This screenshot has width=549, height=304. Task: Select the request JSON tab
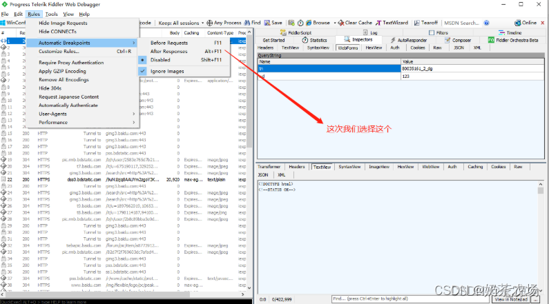point(459,48)
